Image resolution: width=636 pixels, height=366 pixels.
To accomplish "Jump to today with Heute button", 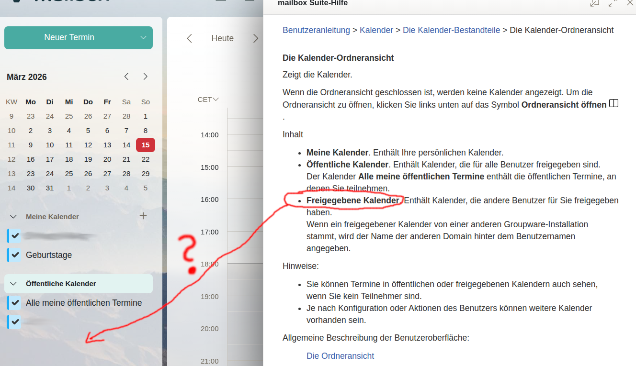I will pyautogui.click(x=222, y=38).
